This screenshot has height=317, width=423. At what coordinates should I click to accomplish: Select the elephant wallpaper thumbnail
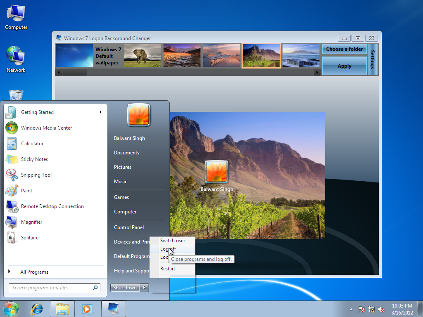click(142, 56)
